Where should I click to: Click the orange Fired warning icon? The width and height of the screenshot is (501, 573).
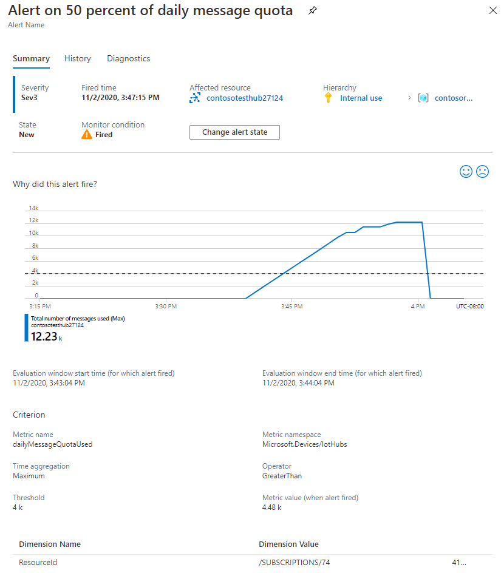click(87, 135)
